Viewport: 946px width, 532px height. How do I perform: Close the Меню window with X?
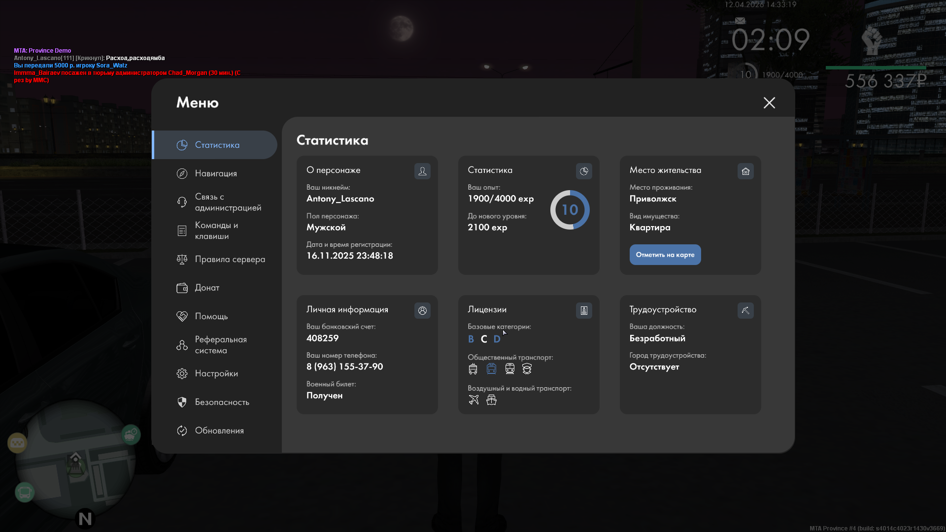(769, 102)
